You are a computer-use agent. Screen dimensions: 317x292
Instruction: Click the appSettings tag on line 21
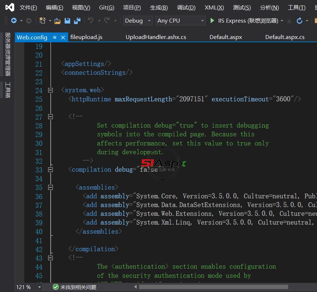point(86,64)
